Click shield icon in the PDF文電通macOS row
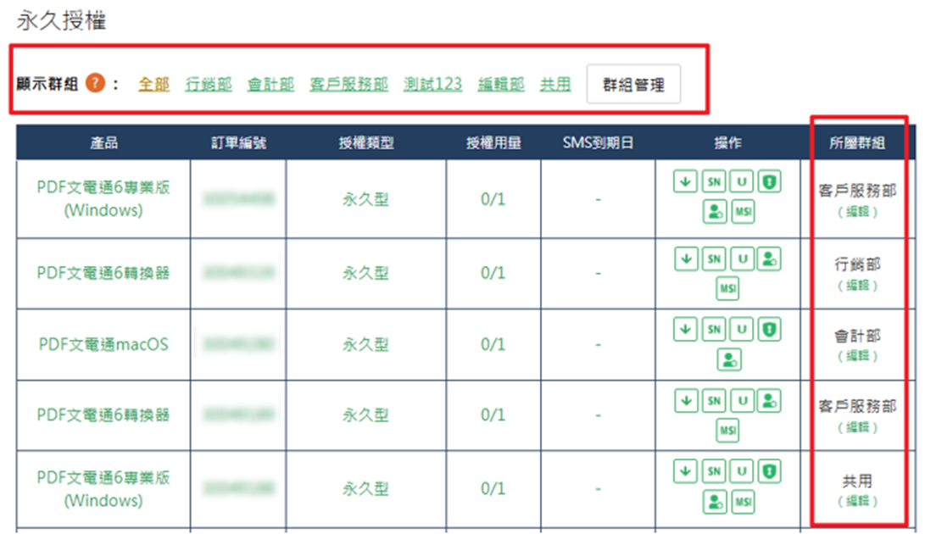Image resolution: width=925 pixels, height=534 pixels. pyautogui.click(x=769, y=329)
